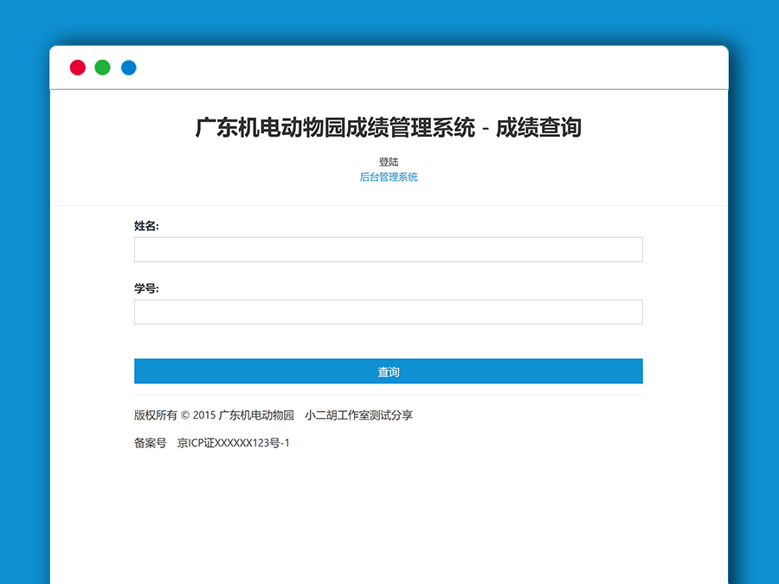Click the 登陆 login label
The image size is (779, 584).
click(389, 159)
